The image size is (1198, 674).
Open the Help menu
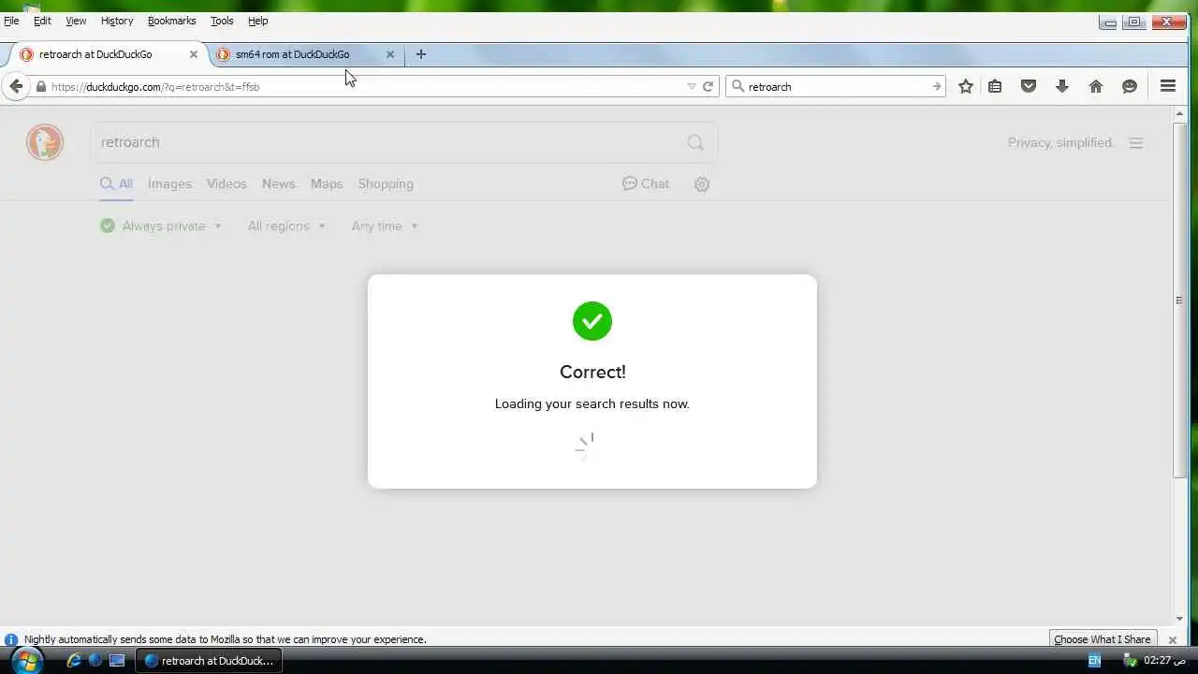[x=257, y=21]
